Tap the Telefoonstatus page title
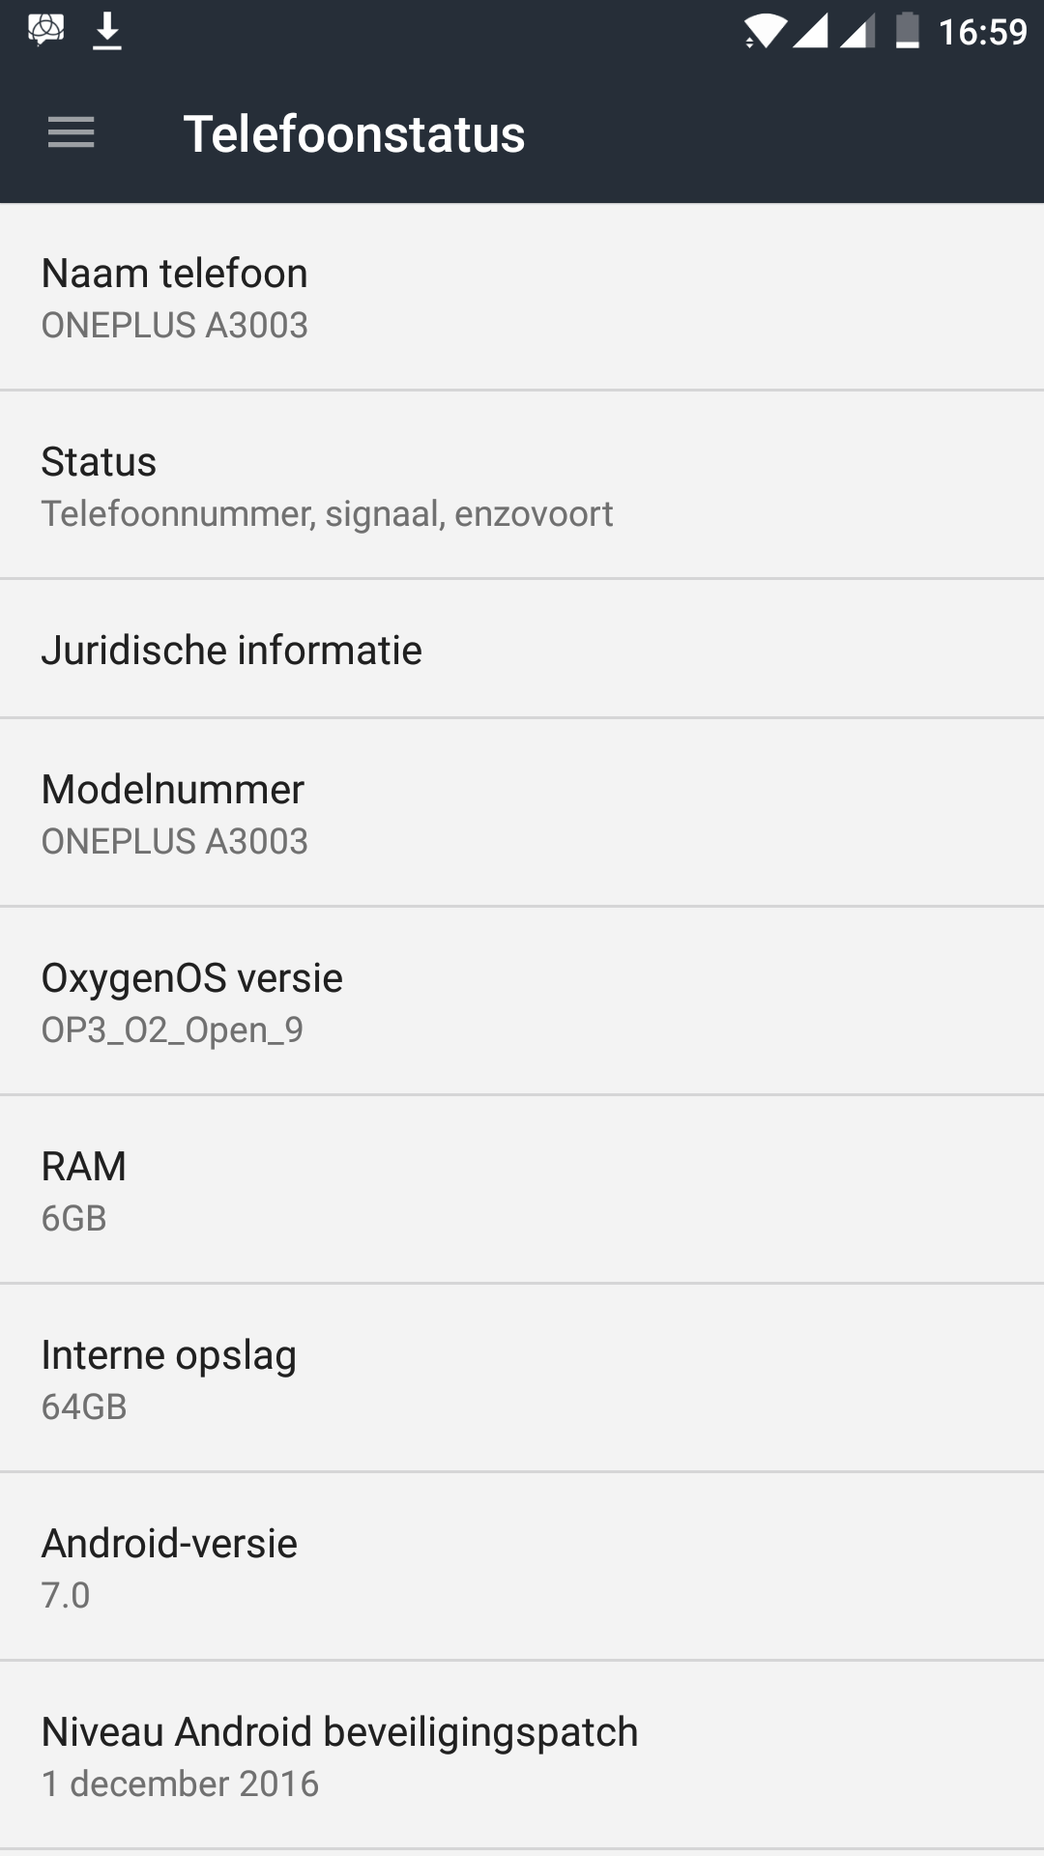 (x=354, y=133)
